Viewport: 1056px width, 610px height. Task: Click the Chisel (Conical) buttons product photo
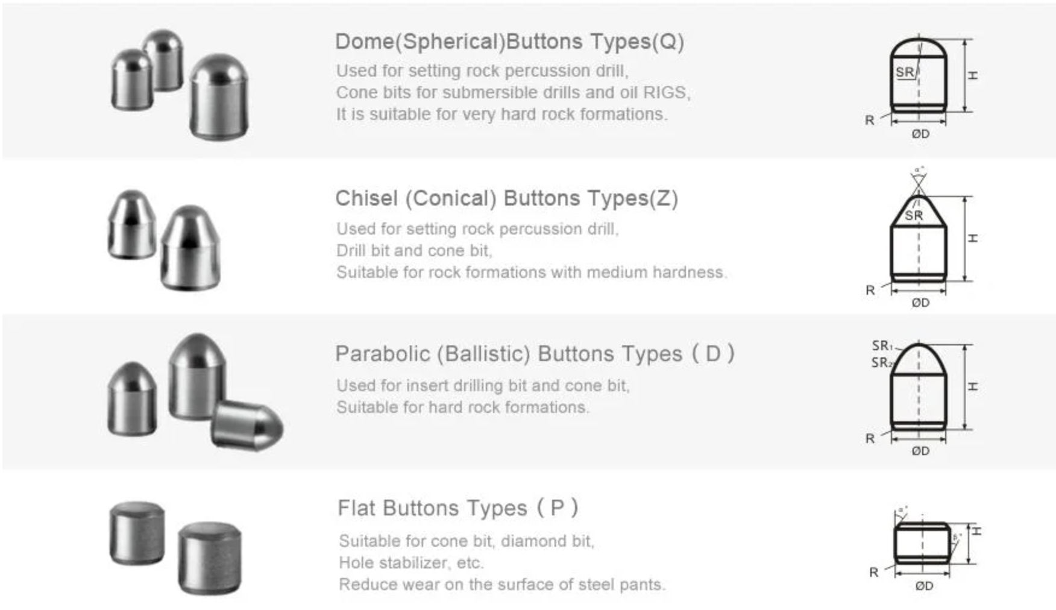(x=164, y=240)
